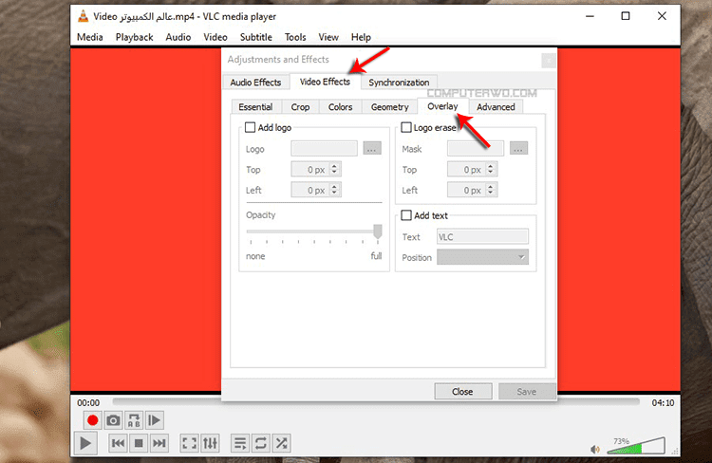Image resolution: width=712 pixels, height=463 pixels.
Task: Click Logo erase Left px field
Action: (x=472, y=190)
